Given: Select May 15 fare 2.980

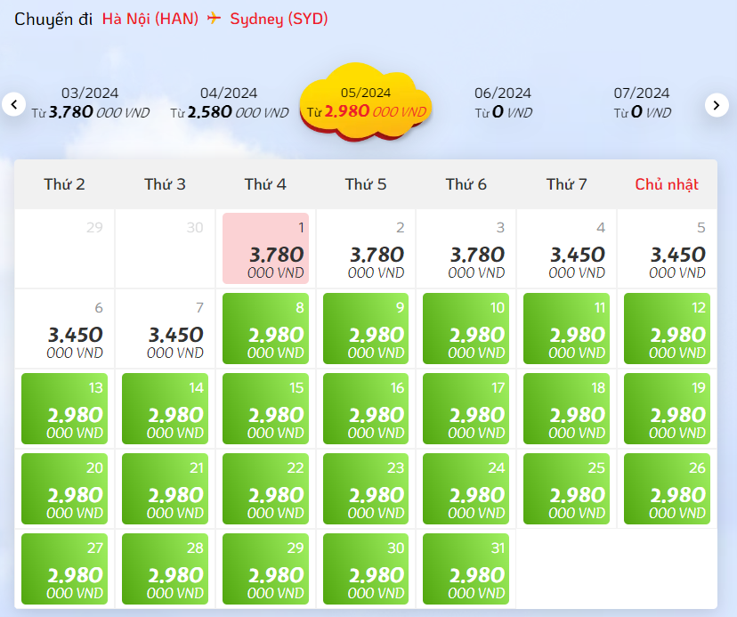Looking at the screenshot, I should tap(265, 409).
